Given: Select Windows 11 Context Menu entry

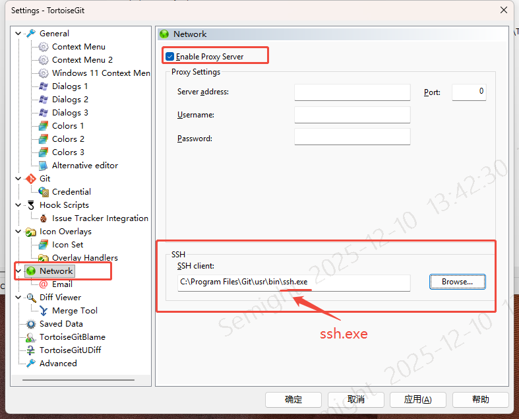Looking at the screenshot, I should tap(101, 73).
